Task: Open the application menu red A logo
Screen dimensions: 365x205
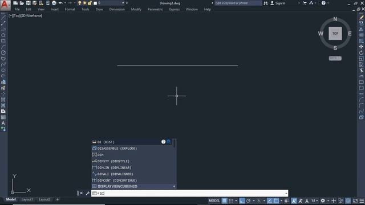Action: [x=5, y=5]
